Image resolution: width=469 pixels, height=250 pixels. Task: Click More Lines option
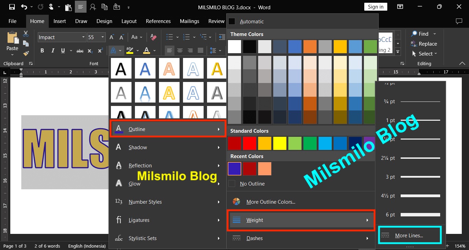click(409, 236)
